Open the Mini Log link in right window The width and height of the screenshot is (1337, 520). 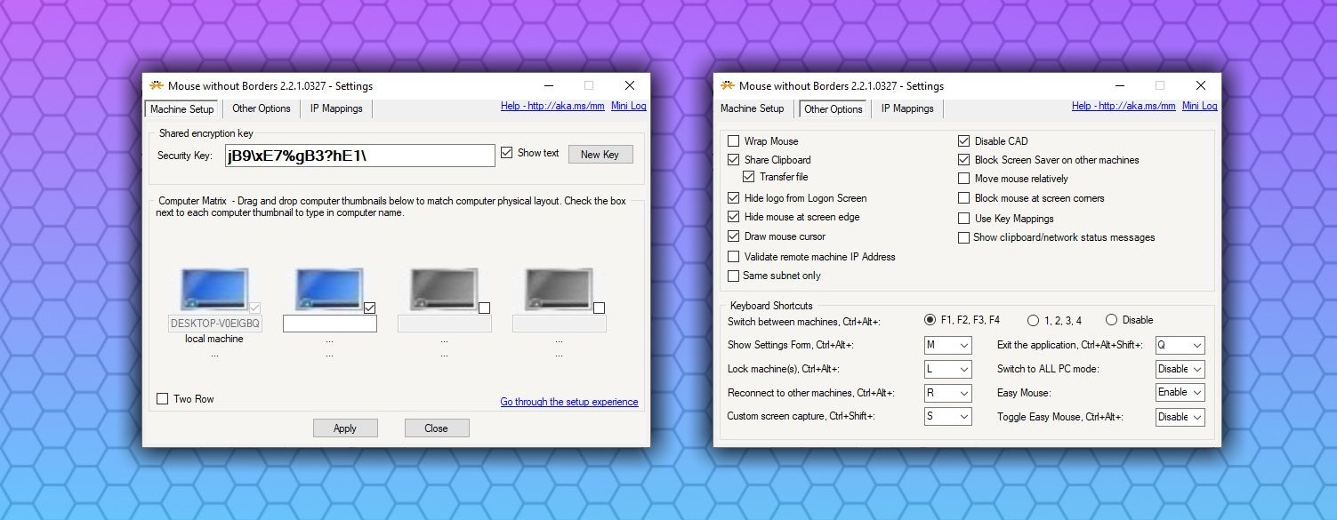(1200, 107)
